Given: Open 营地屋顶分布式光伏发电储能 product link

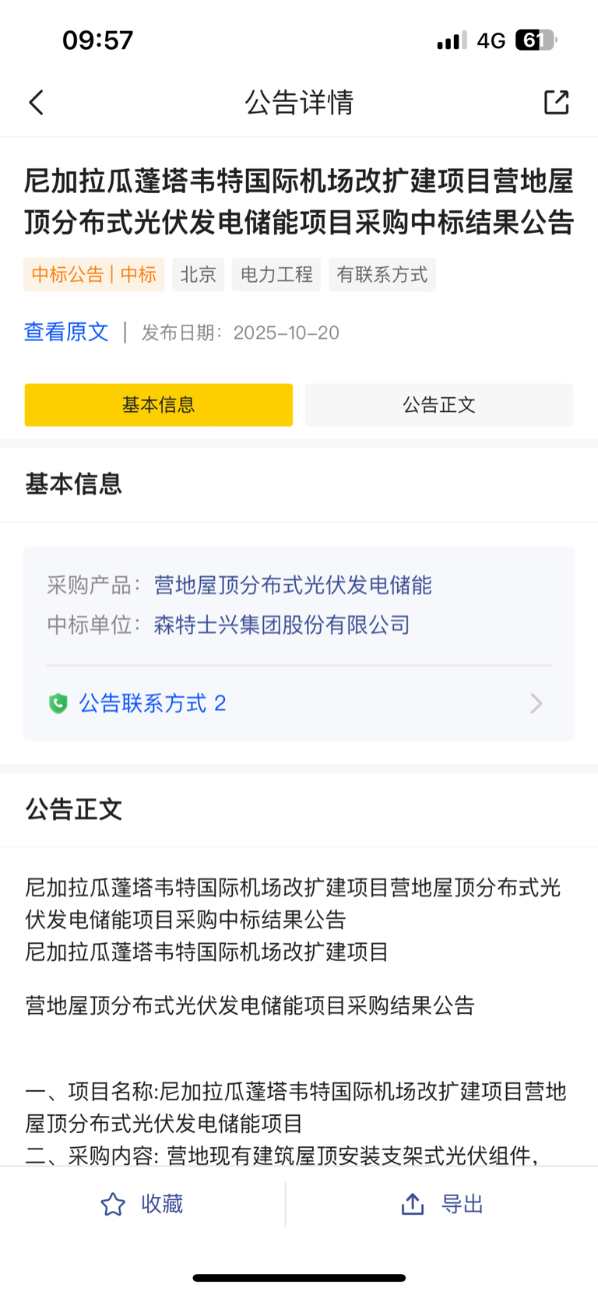Looking at the screenshot, I should pyautogui.click(x=293, y=586).
